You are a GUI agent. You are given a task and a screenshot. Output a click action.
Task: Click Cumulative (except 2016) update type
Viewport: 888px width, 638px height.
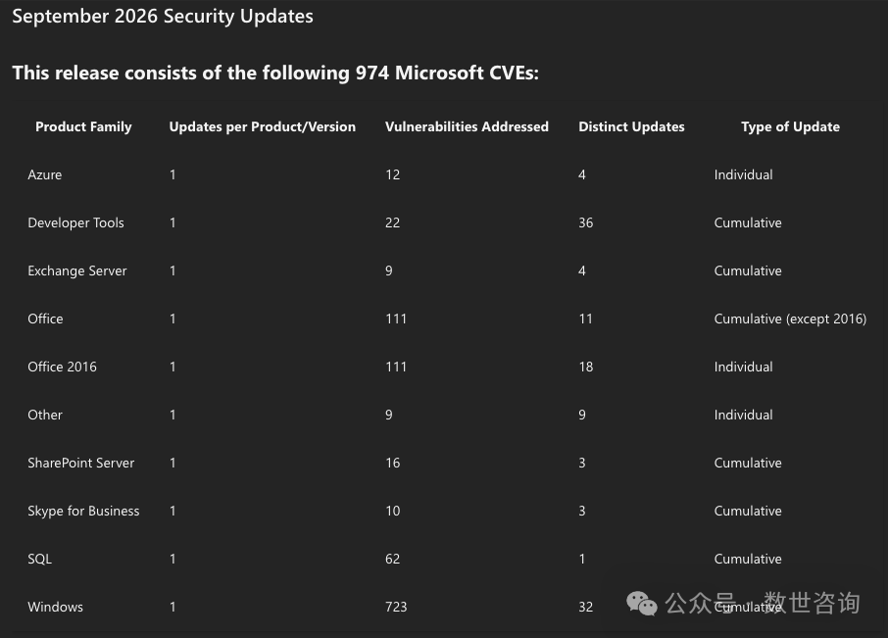tap(790, 319)
